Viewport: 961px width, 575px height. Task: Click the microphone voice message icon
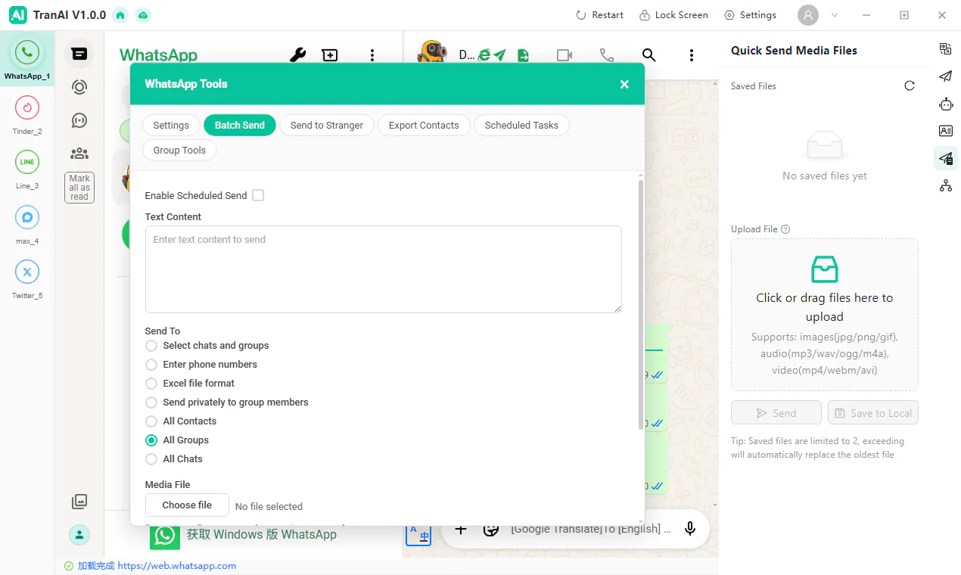pos(689,529)
